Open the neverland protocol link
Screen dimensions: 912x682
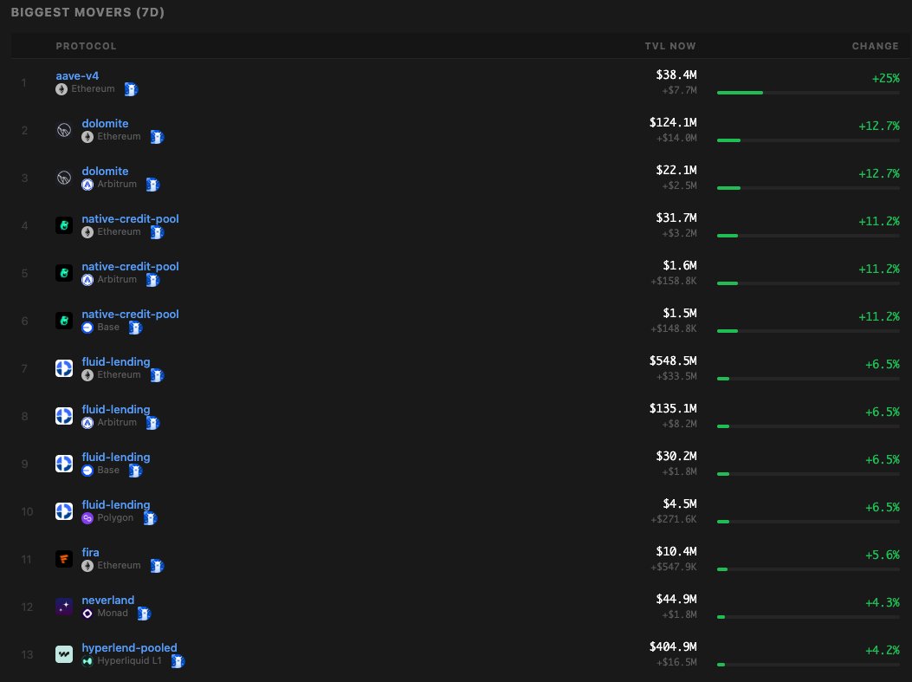(107, 600)
